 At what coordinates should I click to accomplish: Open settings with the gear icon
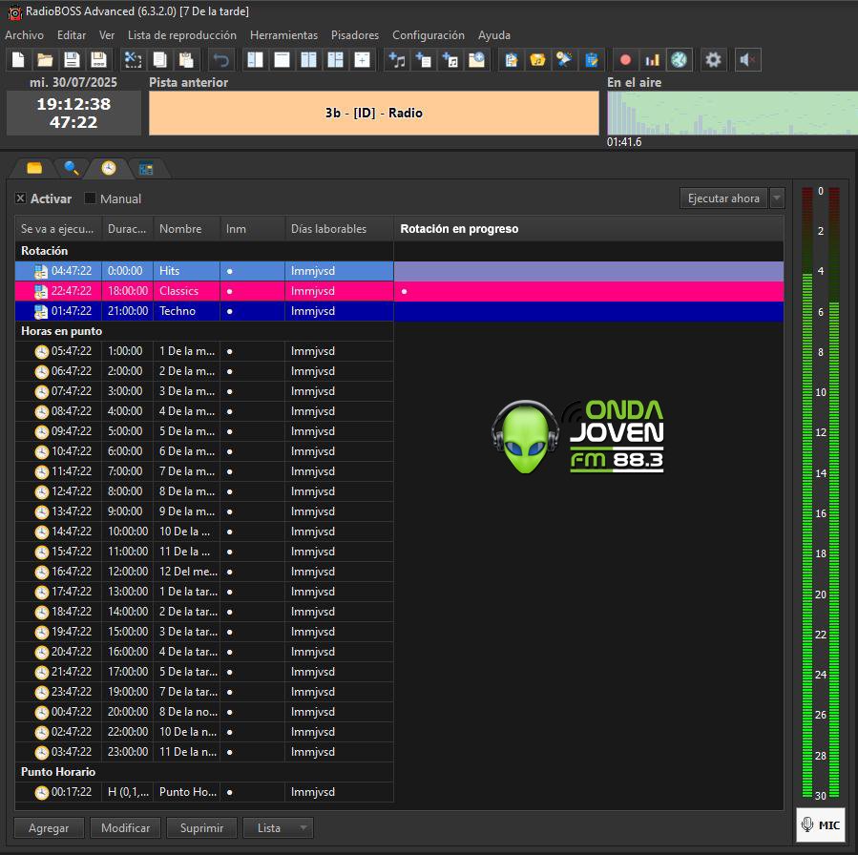713,59
